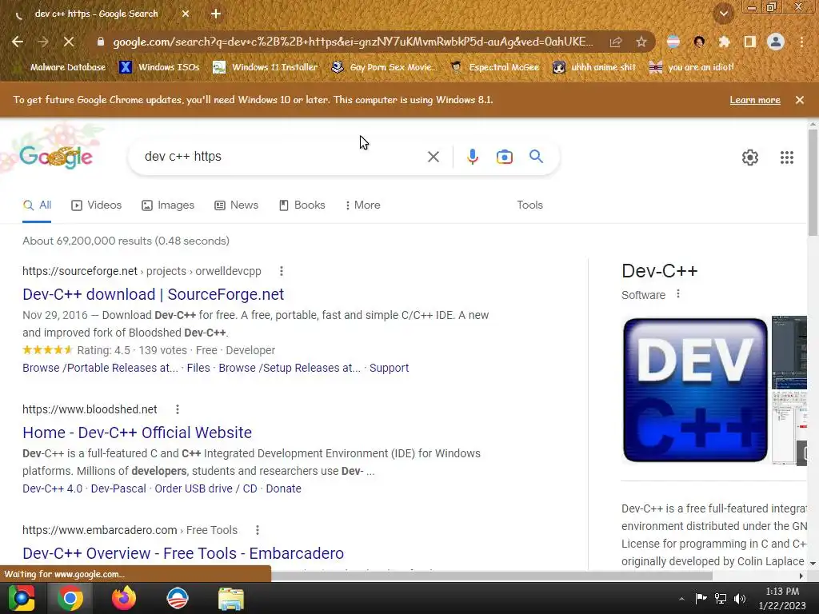
Task: View the Dev-C++ IDE screenshot thumbnail
Action: pos(789,353)
